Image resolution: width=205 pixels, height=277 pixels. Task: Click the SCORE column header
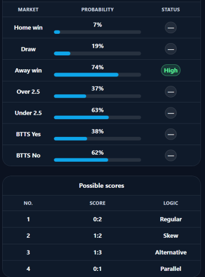[x=98, y=203]
